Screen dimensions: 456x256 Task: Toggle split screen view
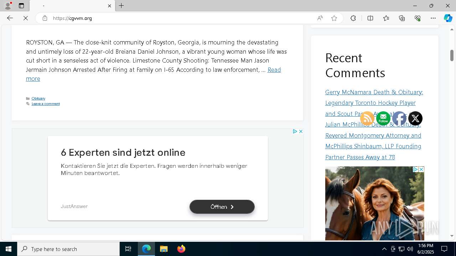(x=370, y=18)
